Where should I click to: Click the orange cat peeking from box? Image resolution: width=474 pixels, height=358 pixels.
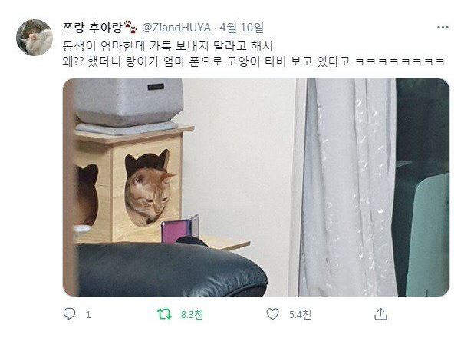coord(149,197)
